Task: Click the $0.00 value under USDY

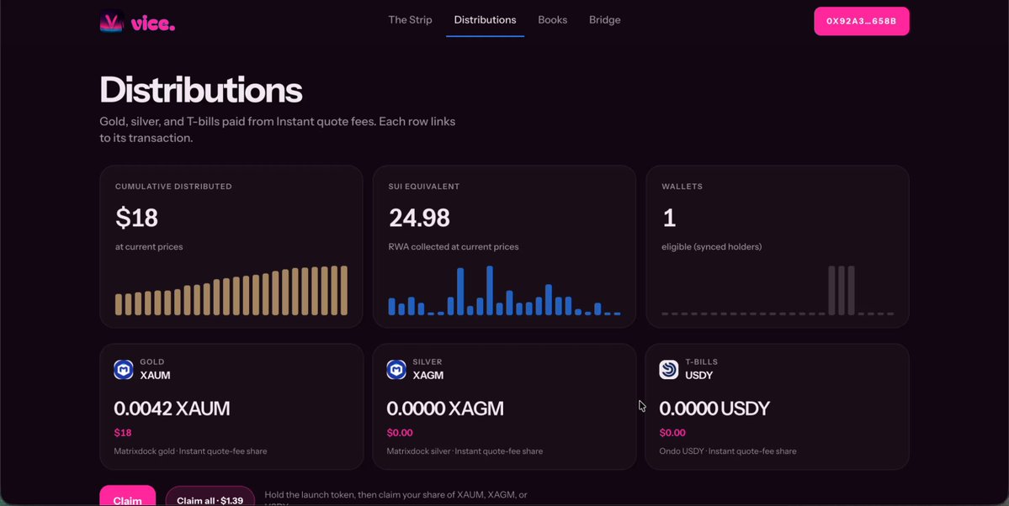Action: [672, 433]
